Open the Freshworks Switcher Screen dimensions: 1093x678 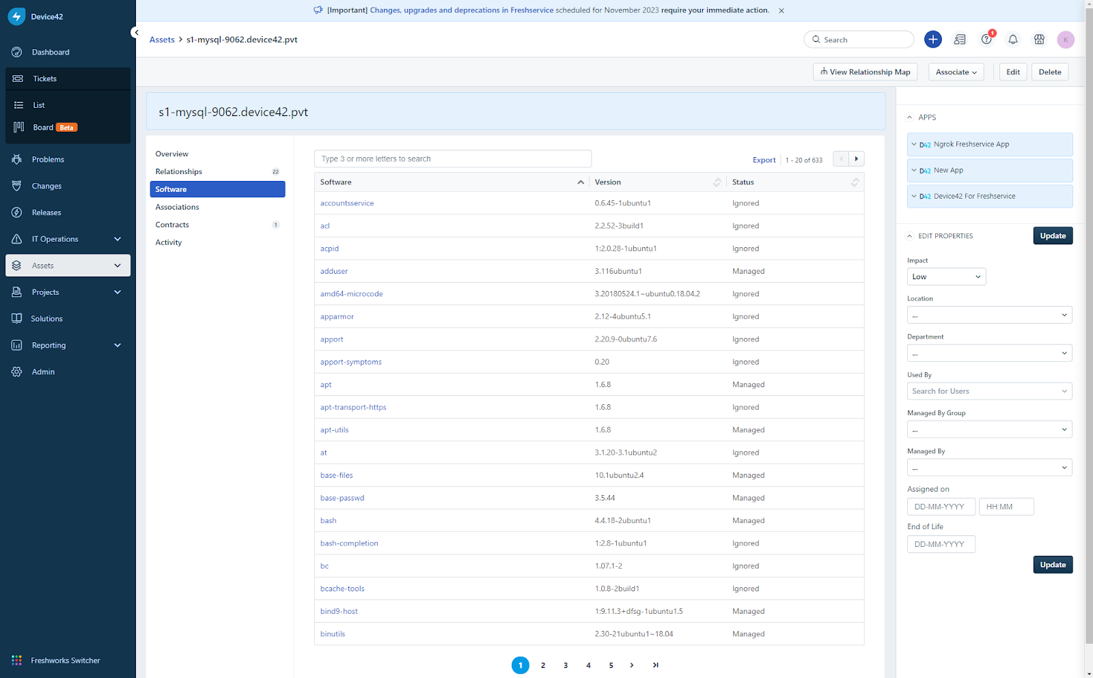56,660
